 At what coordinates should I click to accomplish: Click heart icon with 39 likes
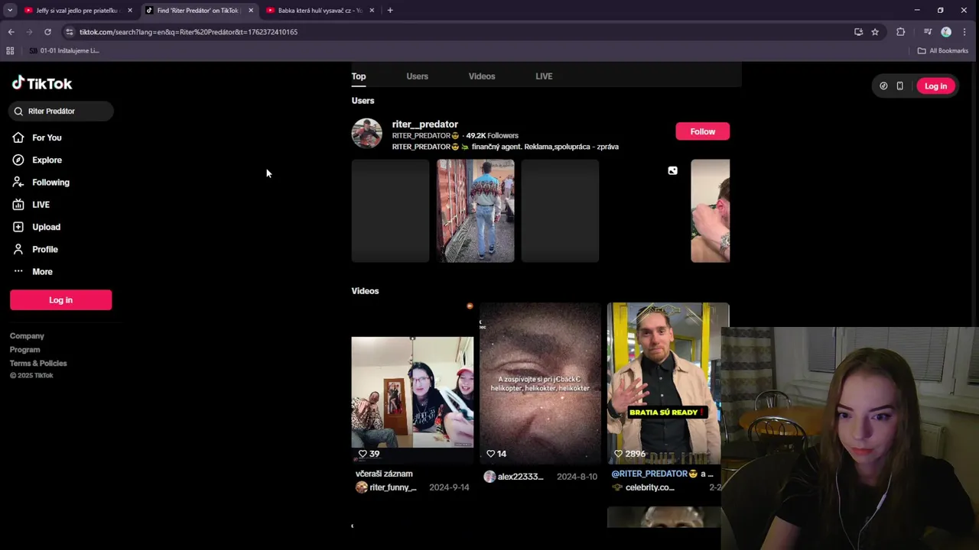pos(363,454)
